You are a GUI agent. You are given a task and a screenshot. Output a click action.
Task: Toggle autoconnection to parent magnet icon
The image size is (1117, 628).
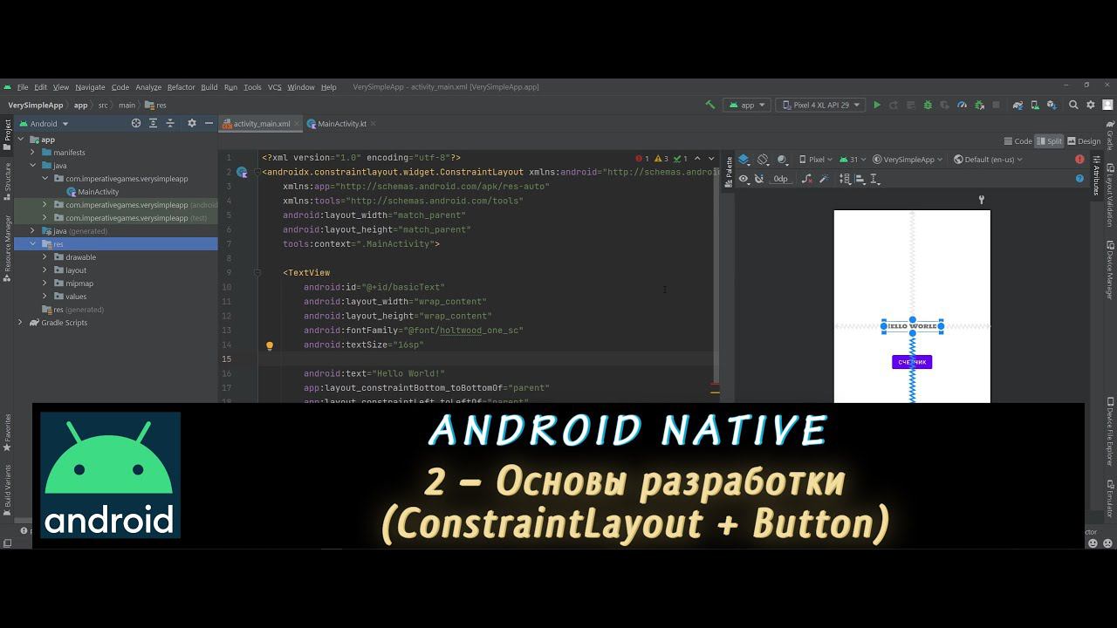[759, 179]
